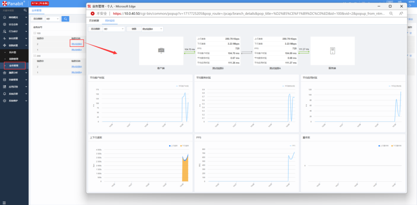The height and width of the screenshot is (205, 417).
Task: Click the trash icon in business 200 row
Action: [410, 56]
